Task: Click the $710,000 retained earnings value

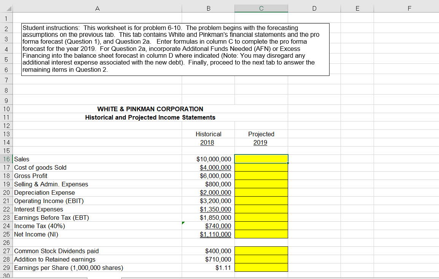Action: point(218,259)
